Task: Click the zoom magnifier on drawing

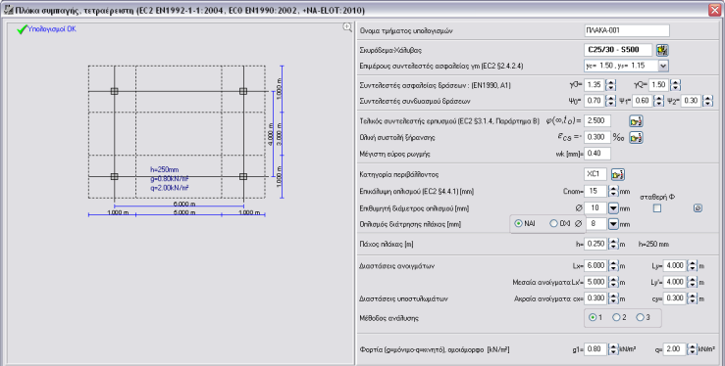Action: (347, 27)
